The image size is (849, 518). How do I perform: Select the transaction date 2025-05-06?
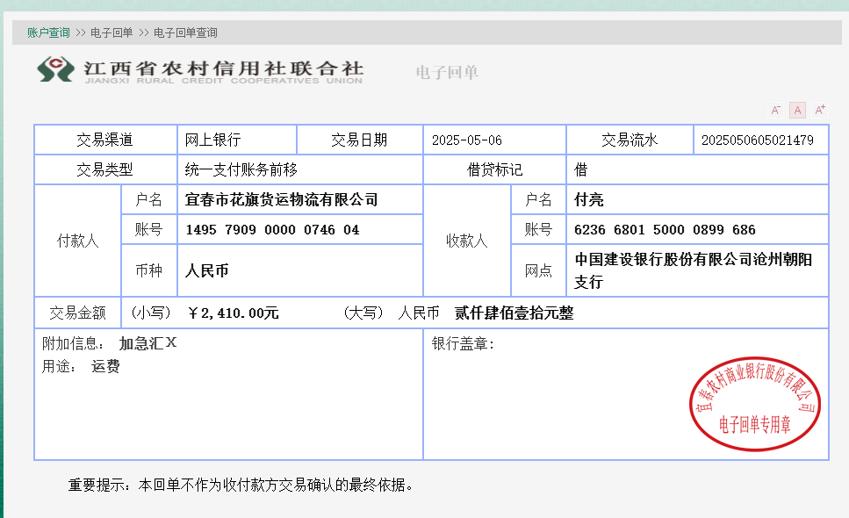[x=467, y=140]
